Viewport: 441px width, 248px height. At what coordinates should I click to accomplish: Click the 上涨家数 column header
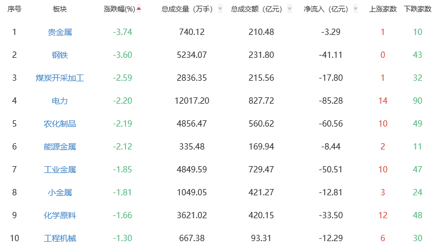(x=383, y=10)
